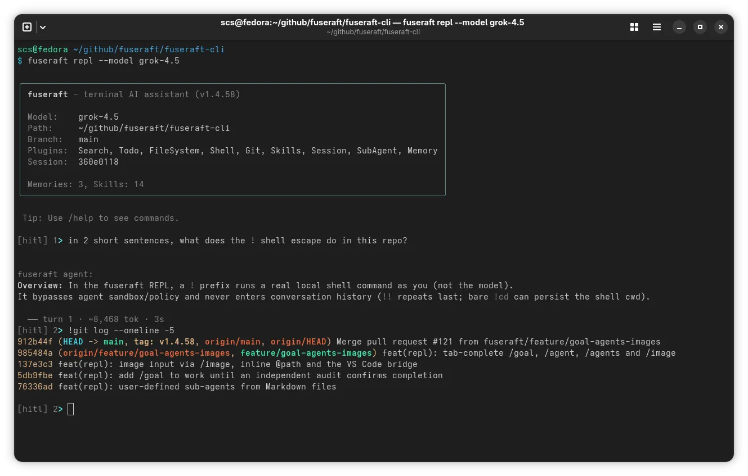Click the banner title fuseraft terminal AI assistant
This screenshot has width=748, height=476.
pos(134,94)
